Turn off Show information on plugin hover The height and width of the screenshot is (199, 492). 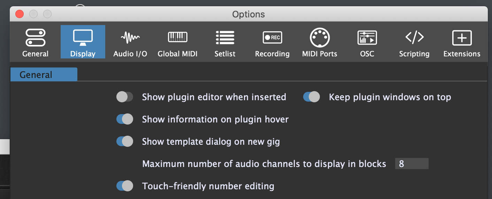pos(125,119)
